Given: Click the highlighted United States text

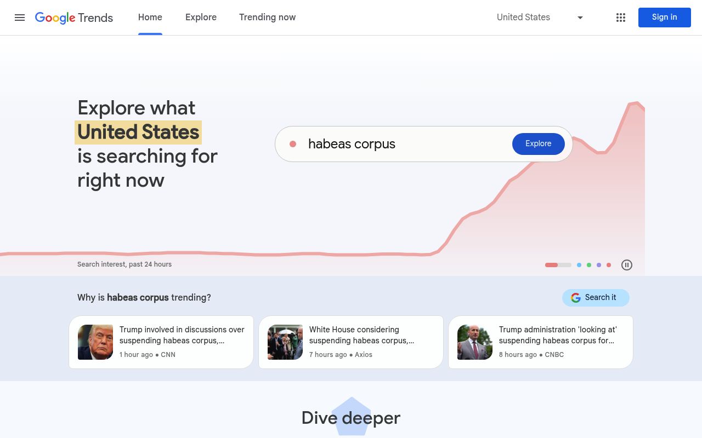Looking at the screenshot, I should (138, 132).
